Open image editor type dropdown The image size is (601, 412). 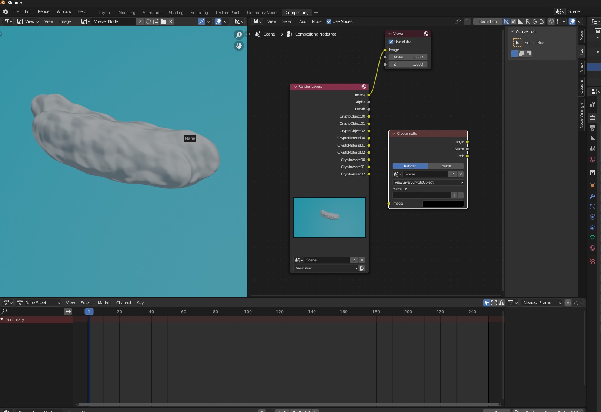pos(8,21)
